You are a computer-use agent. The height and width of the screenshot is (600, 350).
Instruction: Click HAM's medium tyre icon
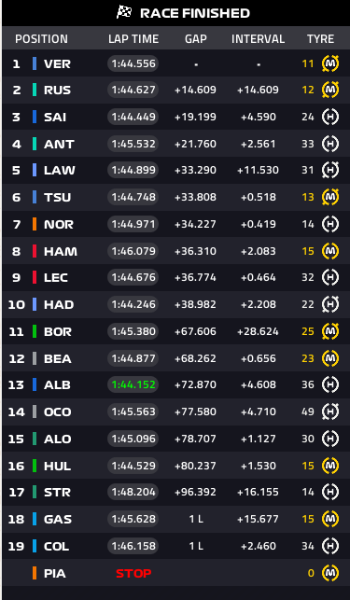330,251
